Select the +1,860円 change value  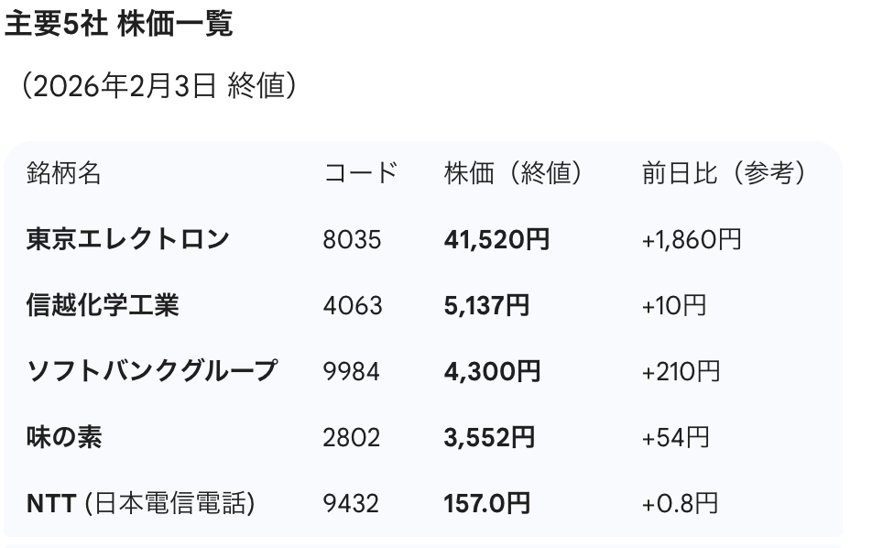click(692, 239)
